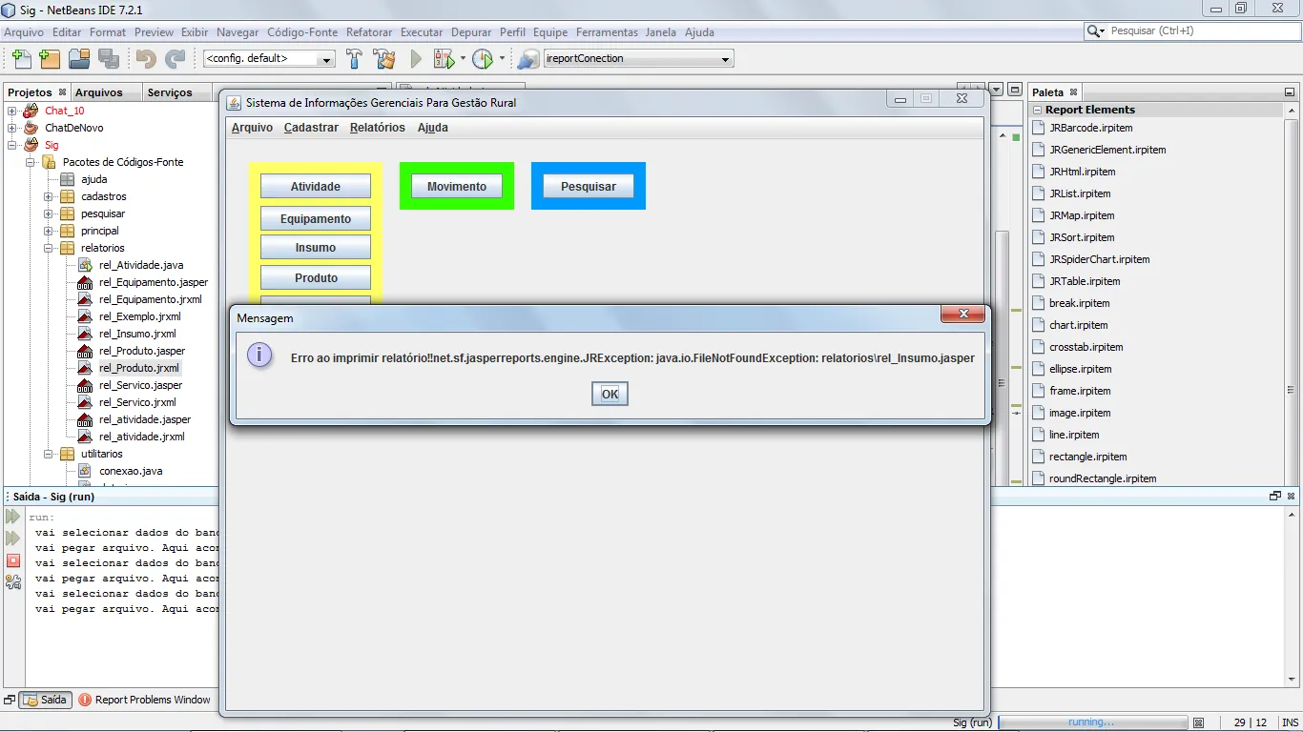Clean and build with hammer-and-broom icon

coord(383,59)
